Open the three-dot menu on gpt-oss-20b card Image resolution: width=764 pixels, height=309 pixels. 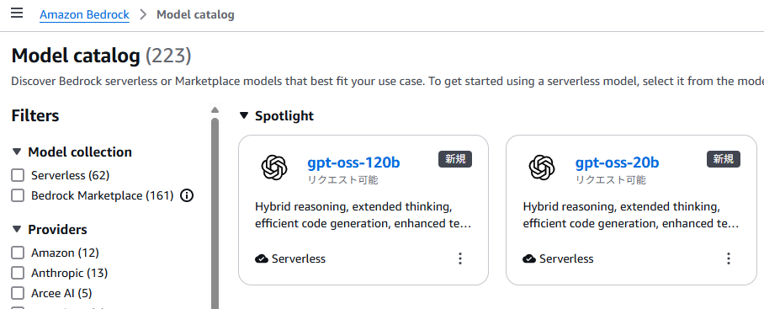729,258
